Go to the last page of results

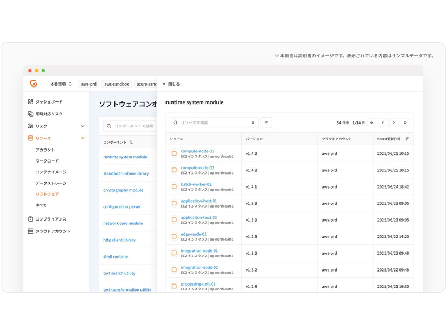405,123
